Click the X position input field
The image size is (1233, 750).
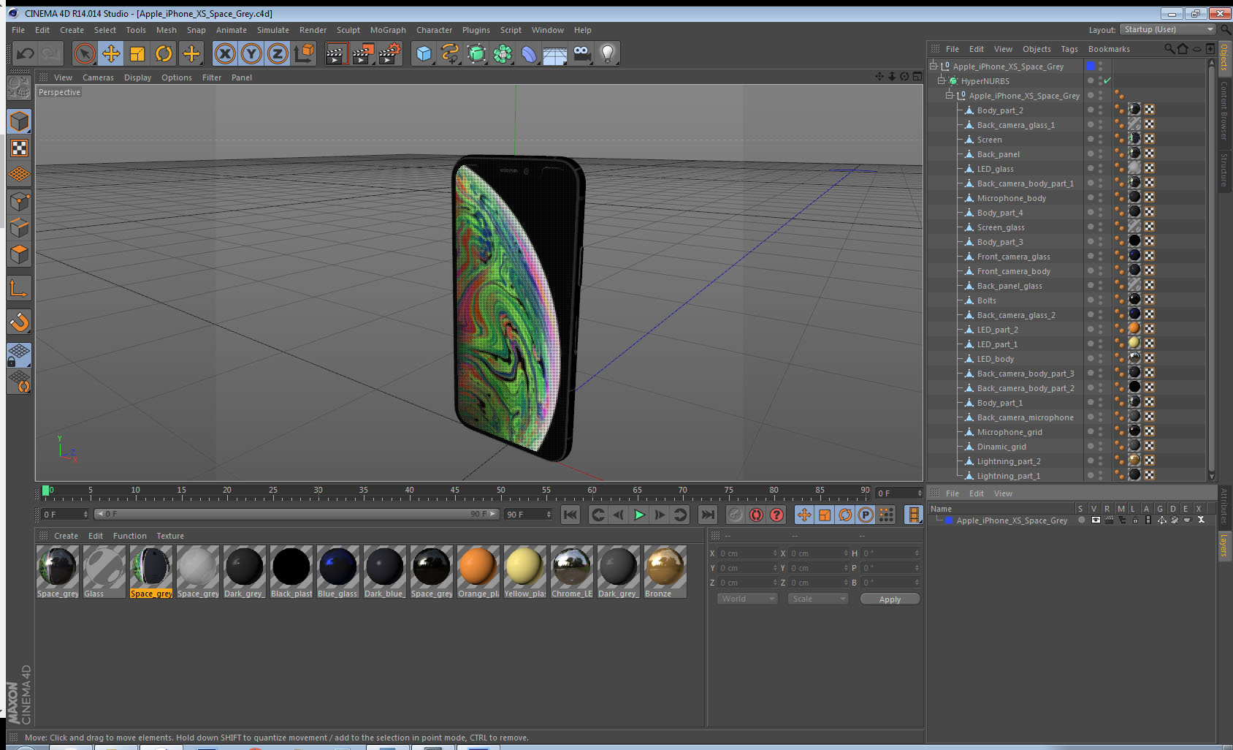click(x=747, y=553)
